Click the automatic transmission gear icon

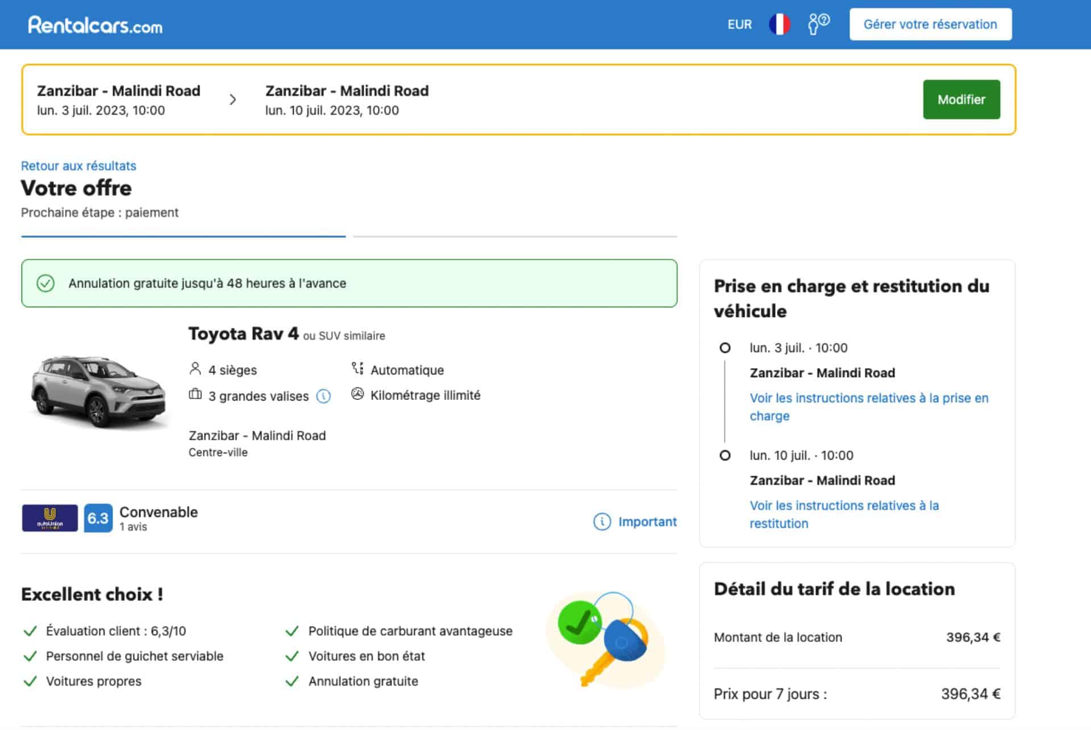tap(357, 369)
